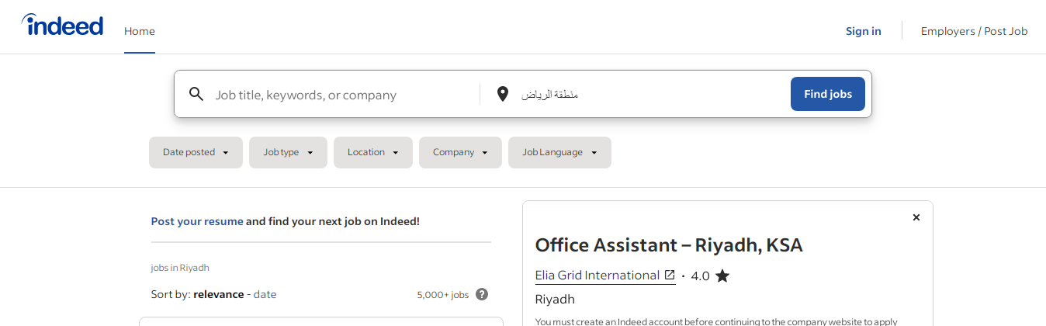Click the Find jobs button
The width and height of the screenshot is (1046, 326).
tap(828, 94)
